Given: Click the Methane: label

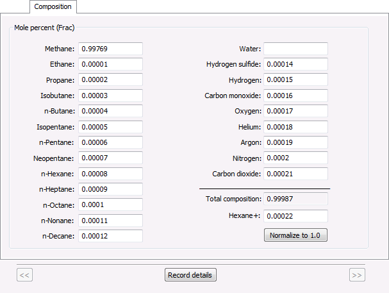Looking at the screenshot, I should pyautogui.click(x=60, y=49).
